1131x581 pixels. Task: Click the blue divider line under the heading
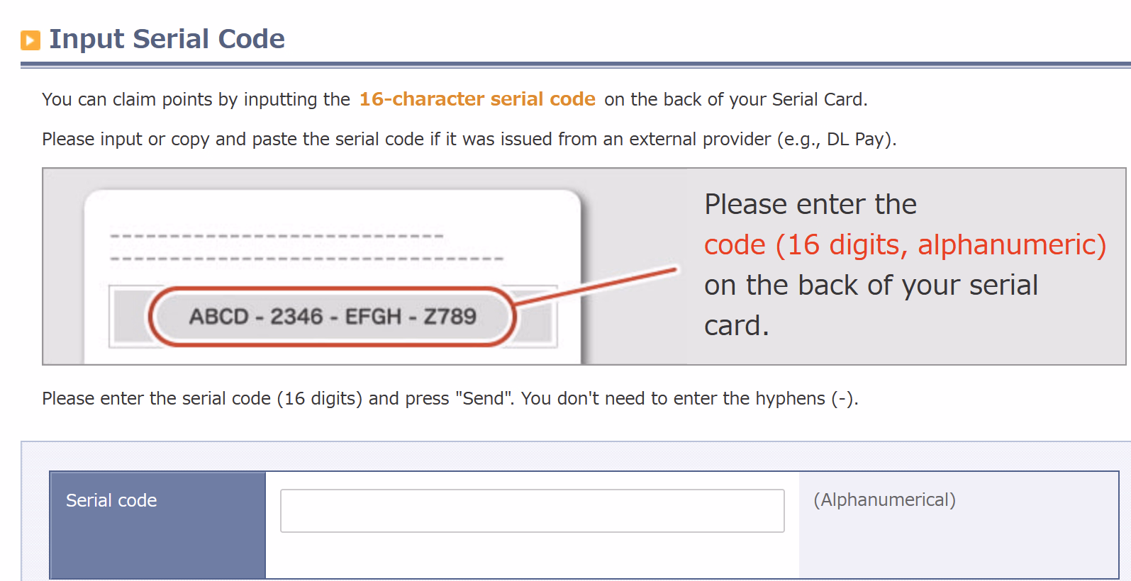tap(576, 65)
